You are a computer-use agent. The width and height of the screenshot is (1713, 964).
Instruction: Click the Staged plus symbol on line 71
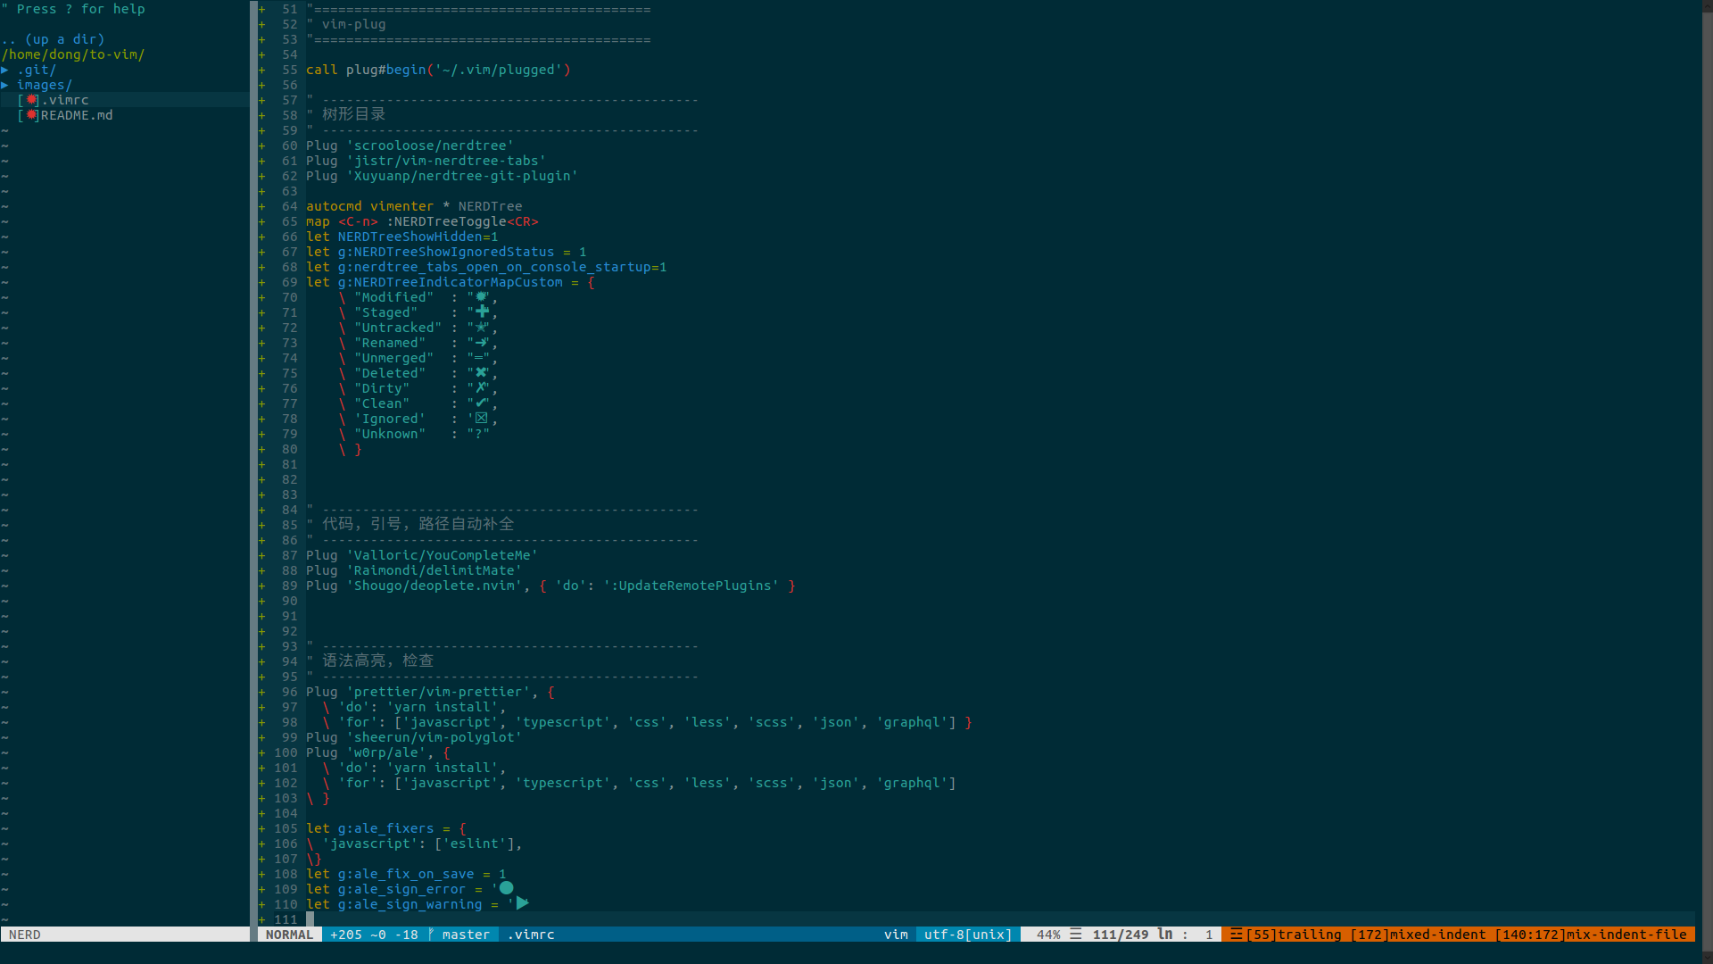click(x=482, y=312)
